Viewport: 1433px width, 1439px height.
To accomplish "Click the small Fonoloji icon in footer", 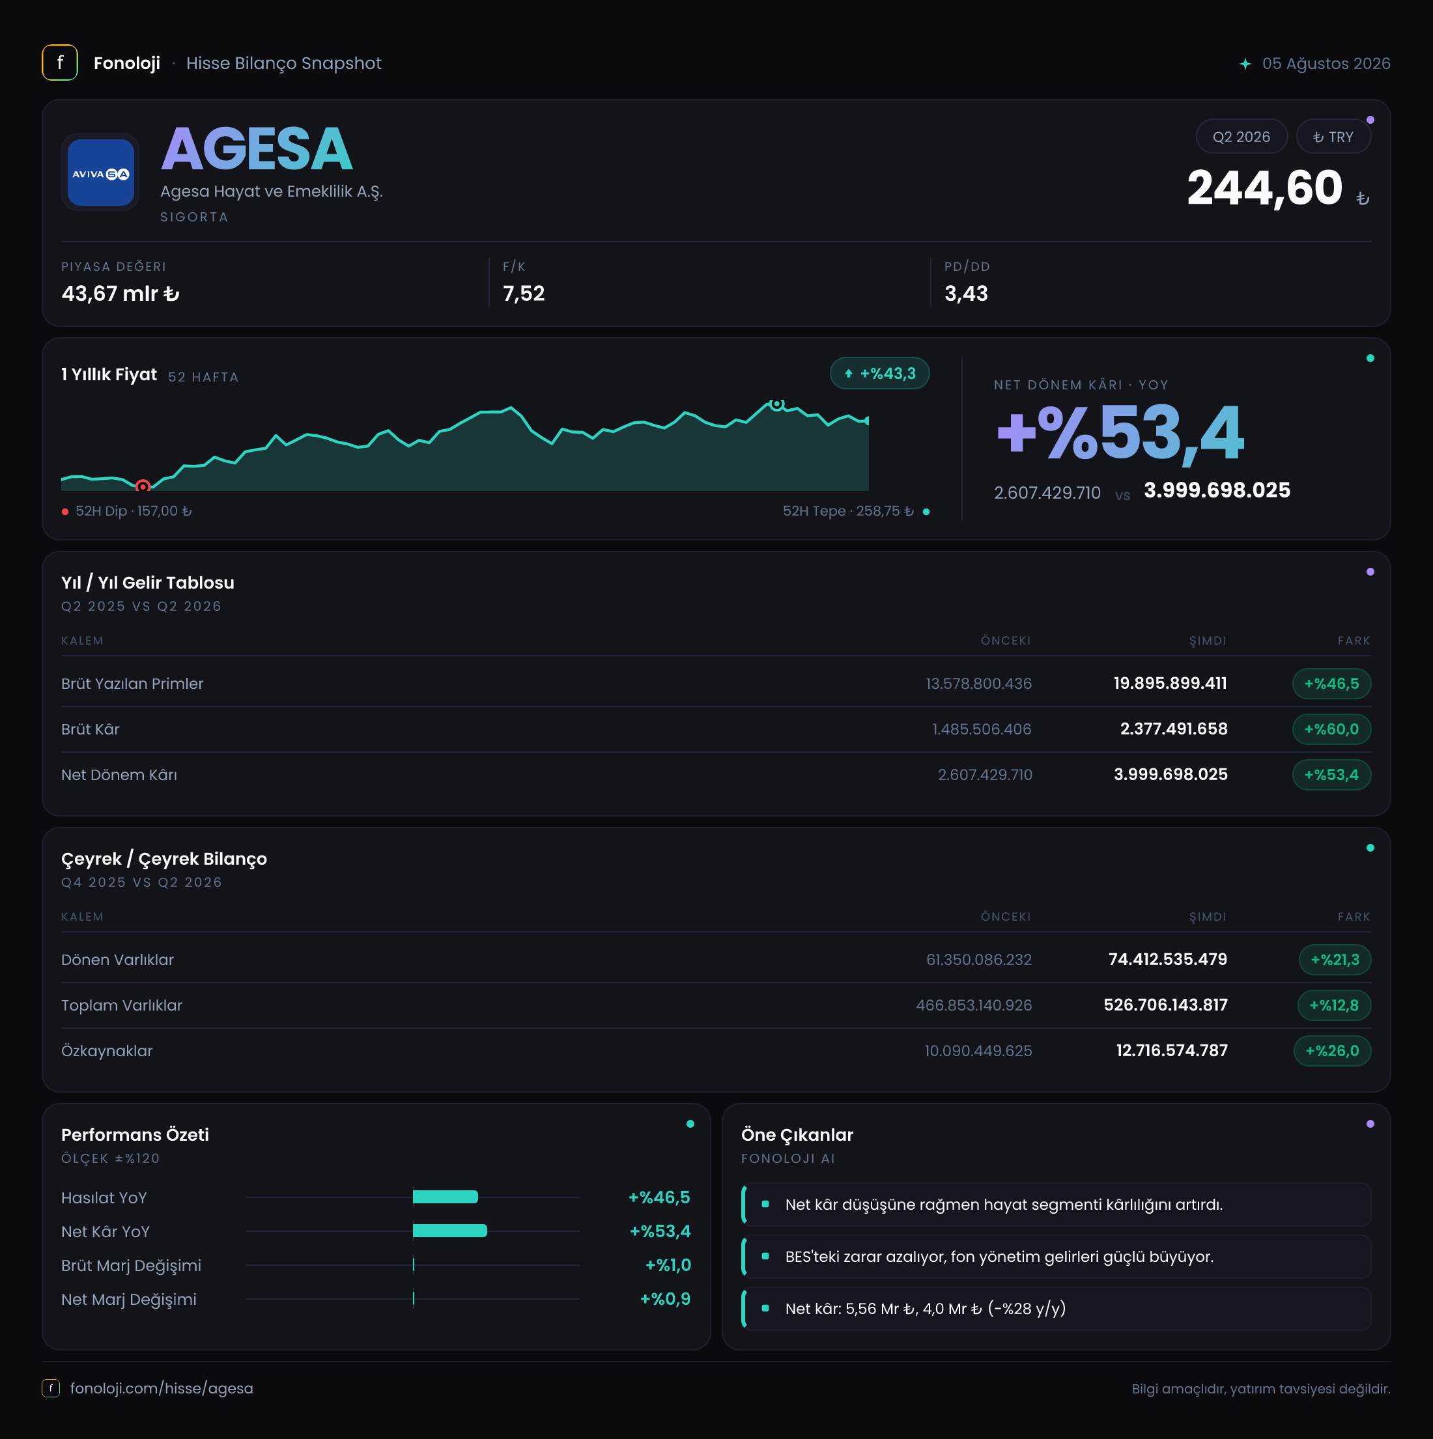I will [x=51, y=1388].
